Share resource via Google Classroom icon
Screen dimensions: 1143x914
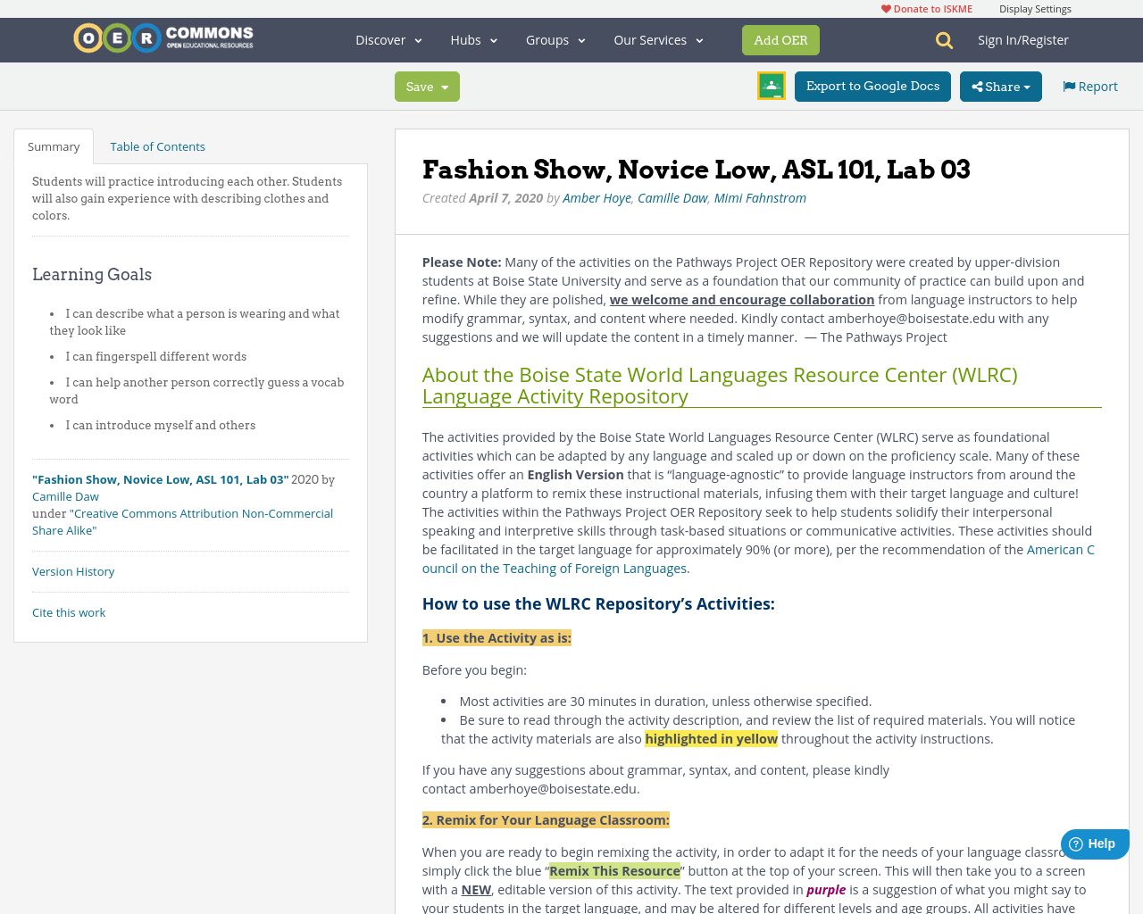point(770,85)
